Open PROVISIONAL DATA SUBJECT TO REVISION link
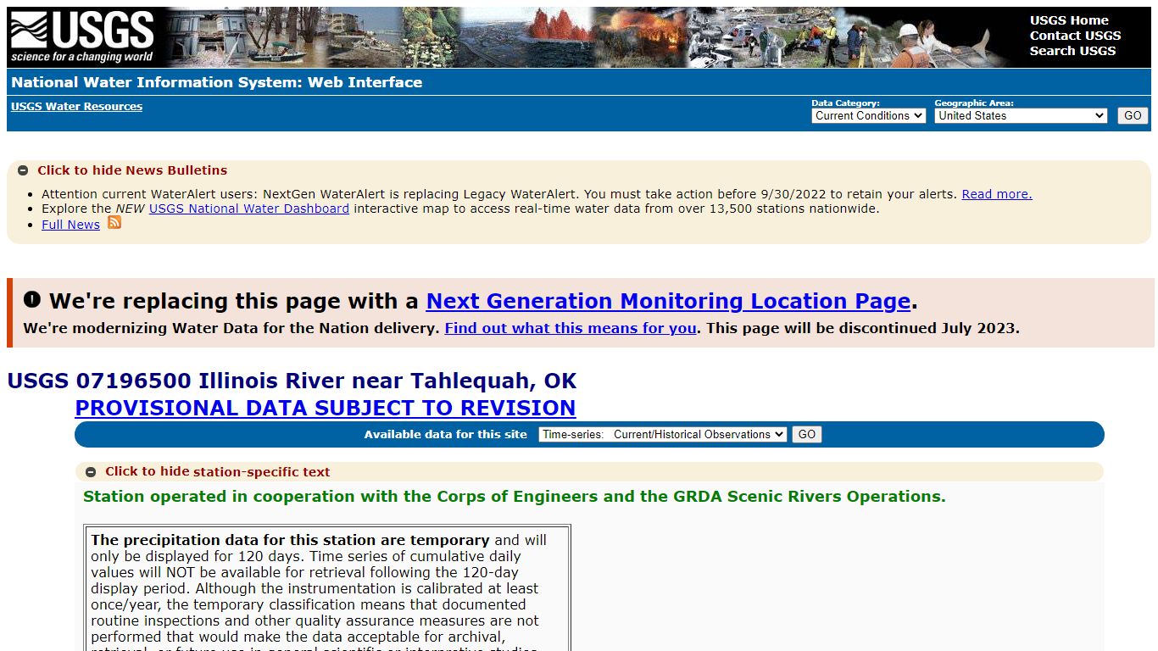Image resolution: width=1158 pixels, height=651 pixels. click(326, 408)
